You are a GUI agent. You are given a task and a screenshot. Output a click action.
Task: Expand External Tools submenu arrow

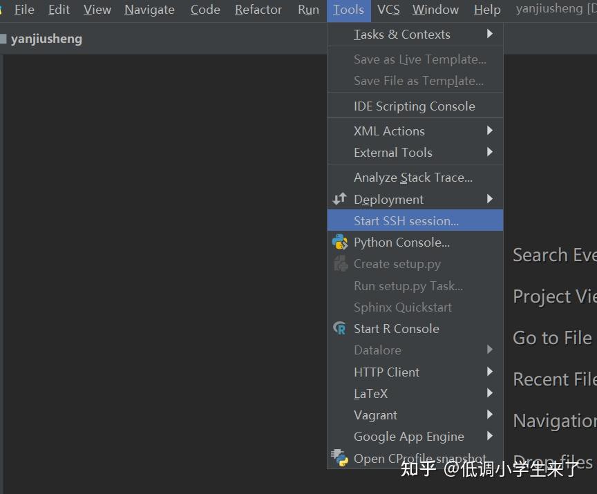click(x=490, y=152)
